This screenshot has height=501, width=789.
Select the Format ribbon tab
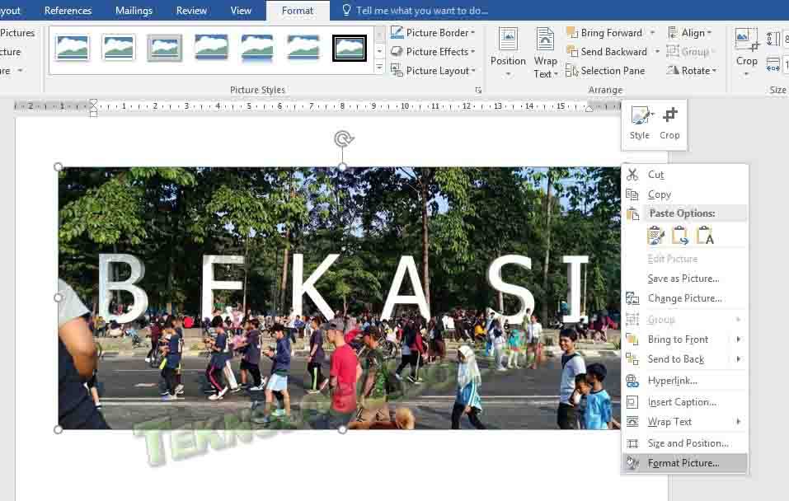point(298,11)
